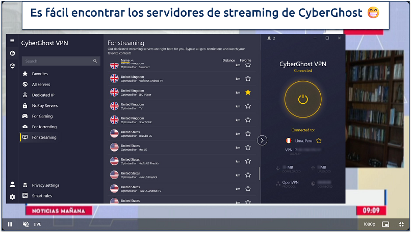The height and width of the screenshot is (232, 411).
Task: Click the uploaded MB arrow icon
Action: coord(313,168)
